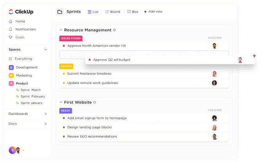Open task Submit freelancer timelines
The width and height of the screenshot is (261, 162).
point(89,74)
